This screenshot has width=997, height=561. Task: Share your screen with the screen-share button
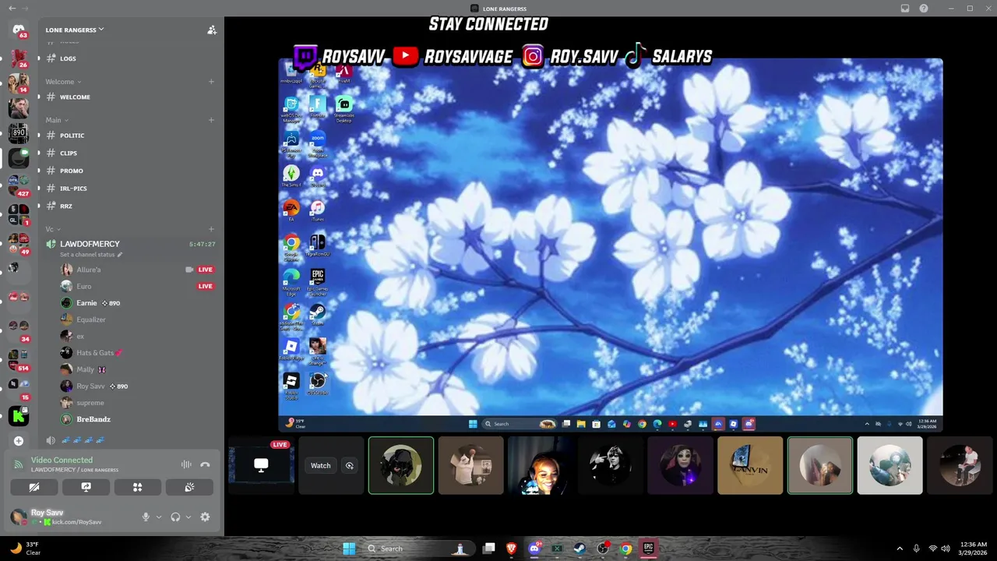pos(86,487)
